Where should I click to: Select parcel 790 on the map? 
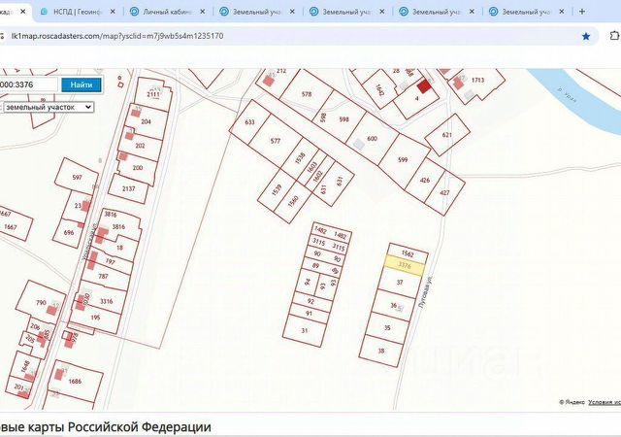click(x=41, y=303)
